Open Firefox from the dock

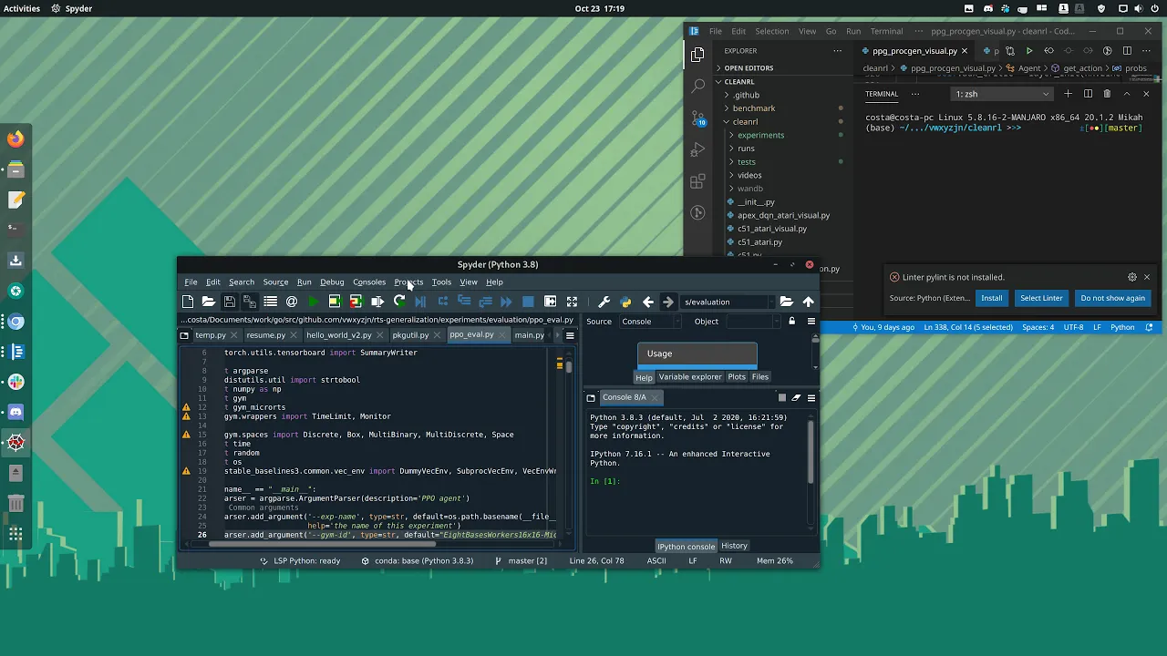pyautogui.click(x=15, y=139)
